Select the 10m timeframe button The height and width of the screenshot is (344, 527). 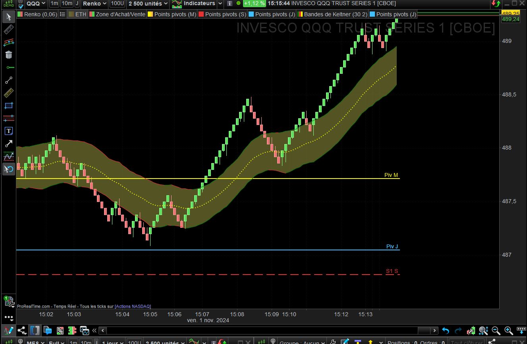click(67, 4)
